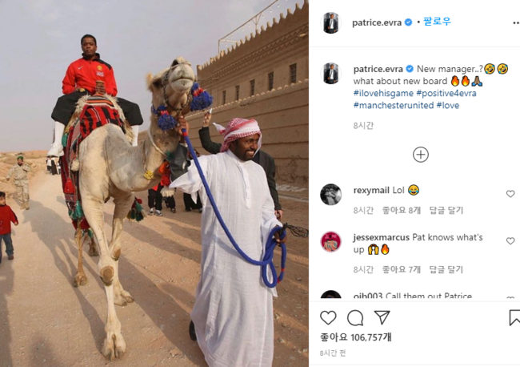Open patrice.evra header profile picture

330,23
